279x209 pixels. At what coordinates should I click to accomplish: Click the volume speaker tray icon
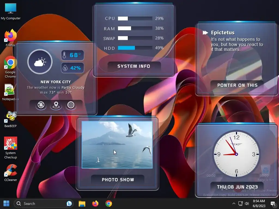pyautogui.click(x=247, y=204)
